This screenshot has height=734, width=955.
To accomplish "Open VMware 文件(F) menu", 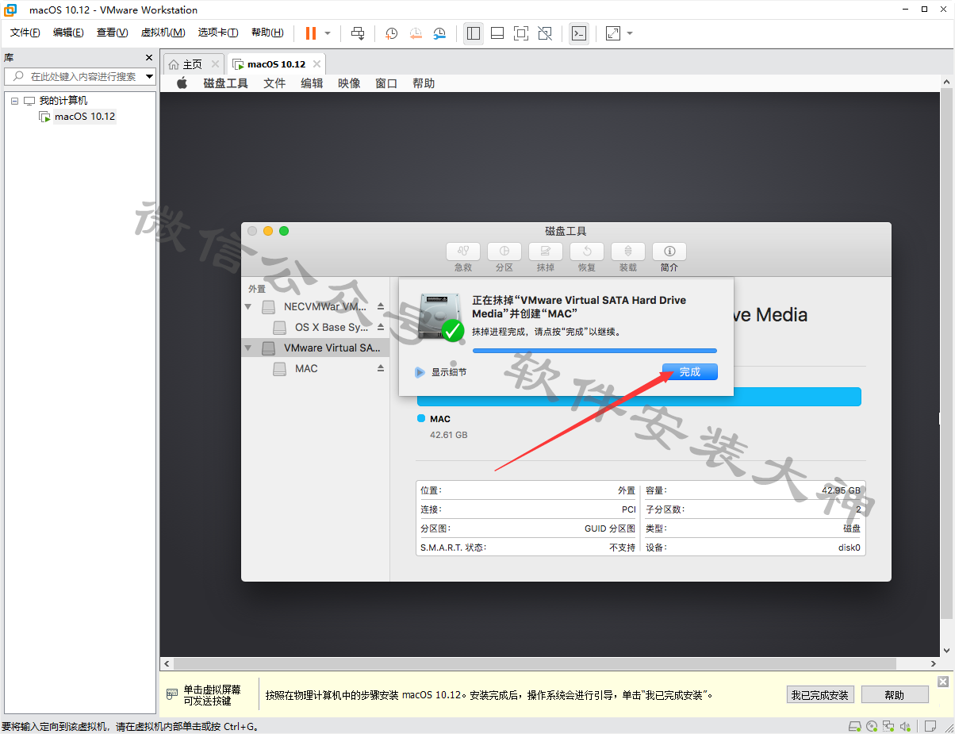I will 25,33.
